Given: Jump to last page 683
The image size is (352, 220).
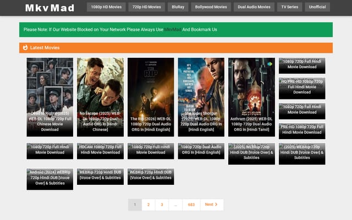Looking at the screenshot, I should tap(191, 205).
